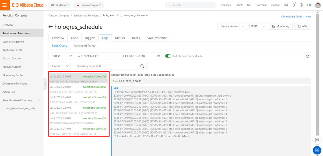This screenshot has height=156, width=323.
Task: Click the refresh logs button
Action: click(x=307, y=56)
